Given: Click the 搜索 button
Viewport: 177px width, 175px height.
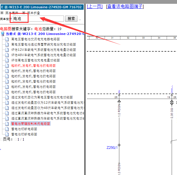Looking at the screenshot, I should [x=71, y=18].
